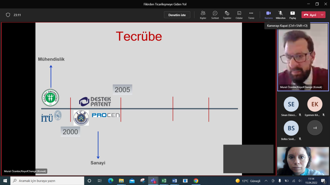Open the Tepkiler reactions menu
Screen dimensions: 330x185
pyautogui.click(x=227, y=15)
